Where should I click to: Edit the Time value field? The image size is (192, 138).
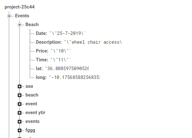pos(60,60)
